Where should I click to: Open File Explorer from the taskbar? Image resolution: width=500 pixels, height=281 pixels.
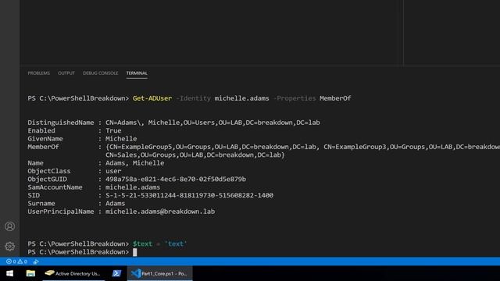[30, 273]
